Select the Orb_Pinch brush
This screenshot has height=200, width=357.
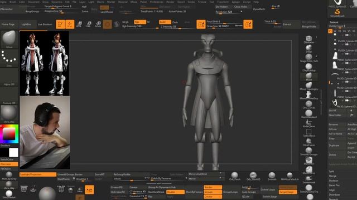point(234,176)
